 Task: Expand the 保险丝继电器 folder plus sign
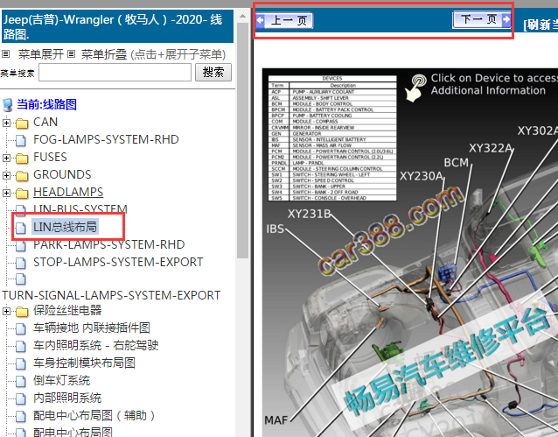tap(6, 311)
